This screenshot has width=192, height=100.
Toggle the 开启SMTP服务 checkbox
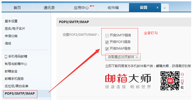click(x=107, y=36)
